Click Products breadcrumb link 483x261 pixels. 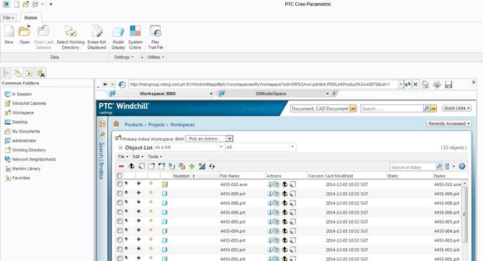pyautogui.click(x=134, y=125)
